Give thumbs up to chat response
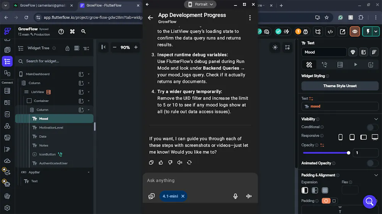The height and width of the screenshot is (214, 382). (161, 163)
